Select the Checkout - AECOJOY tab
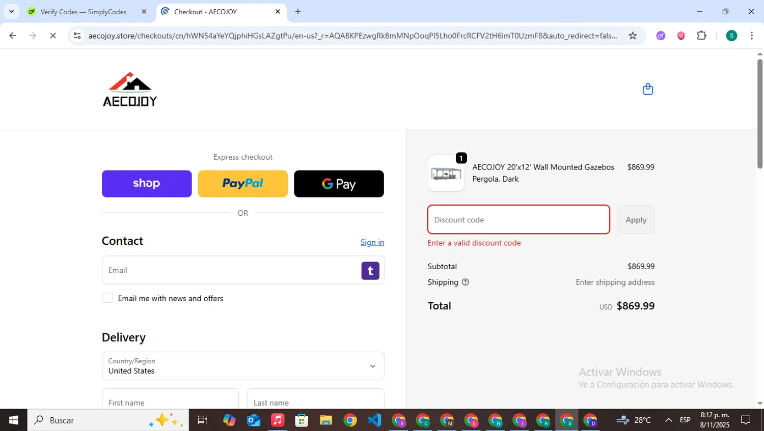This screenshot has height=431, width=764. pos(205,12)
